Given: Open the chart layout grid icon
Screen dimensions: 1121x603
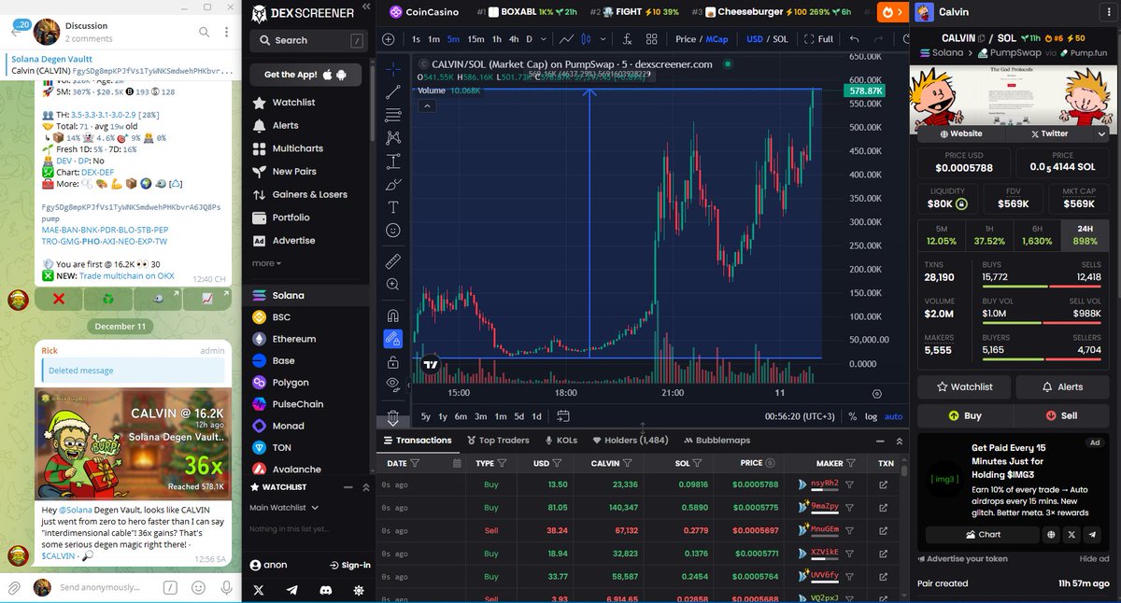Looking at the screenshot, I should coord(653,39).
